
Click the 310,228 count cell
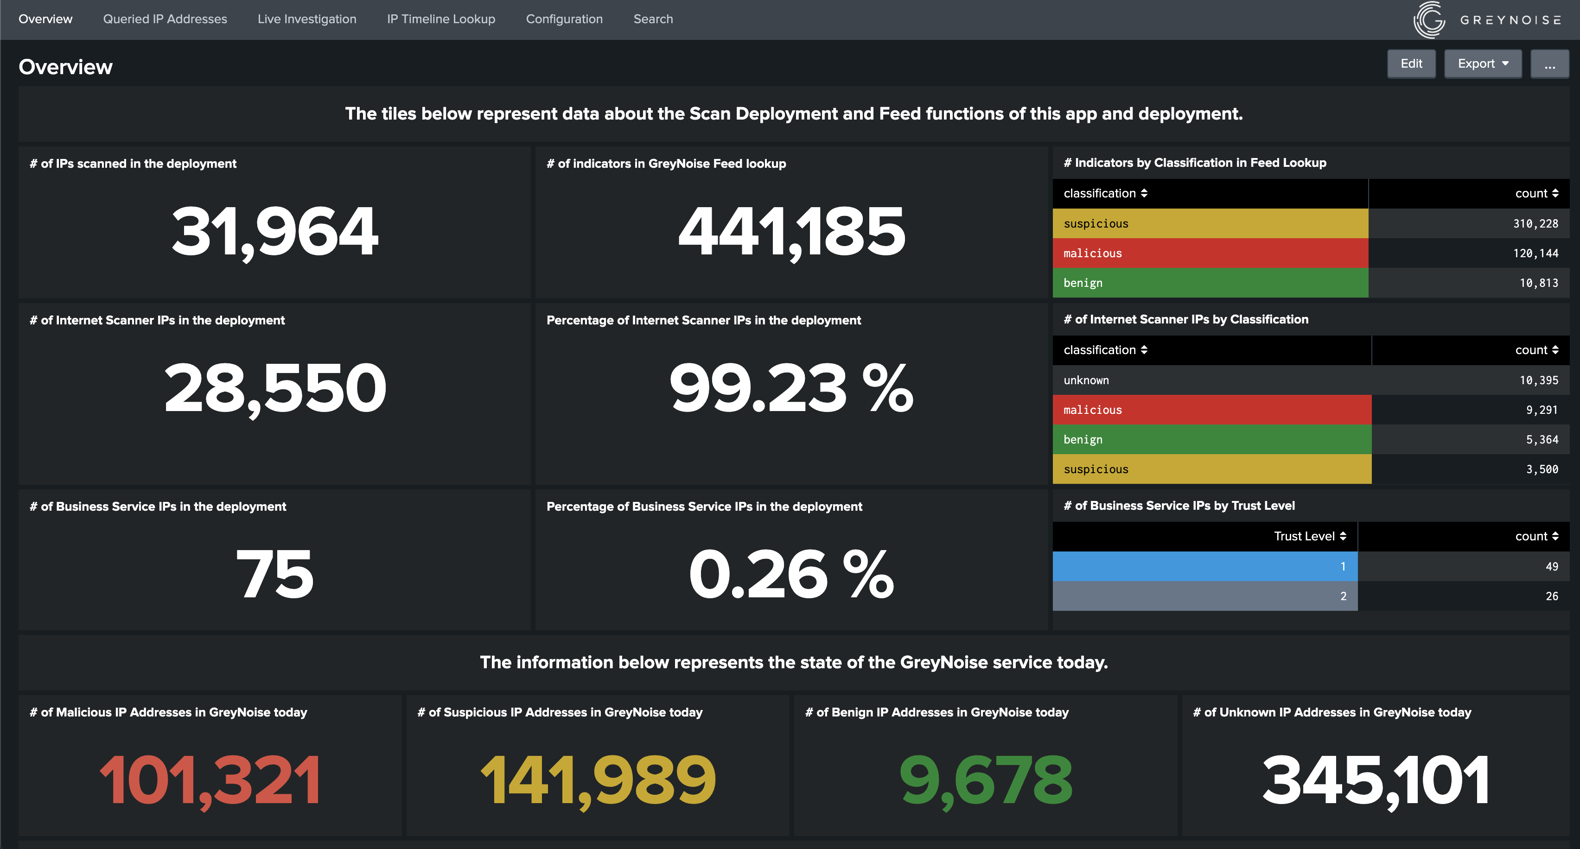click(1468, 224)
